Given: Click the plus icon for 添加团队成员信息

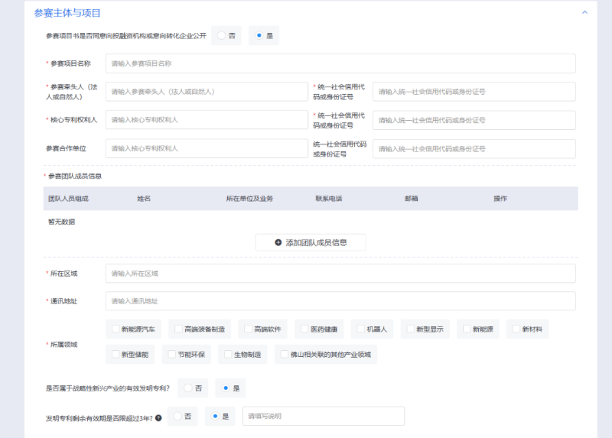Looking at the screenshot, I should 278,242.
